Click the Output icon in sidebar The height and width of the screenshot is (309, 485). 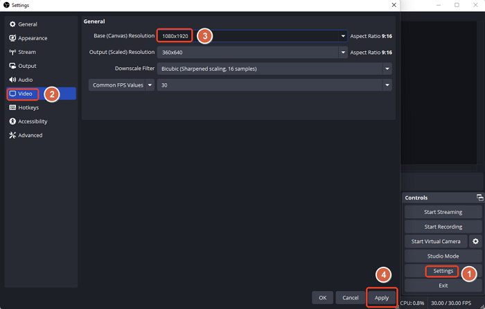12,66
